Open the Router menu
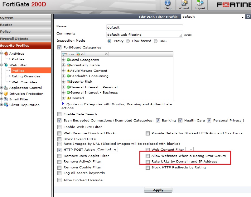 point(26,25)
